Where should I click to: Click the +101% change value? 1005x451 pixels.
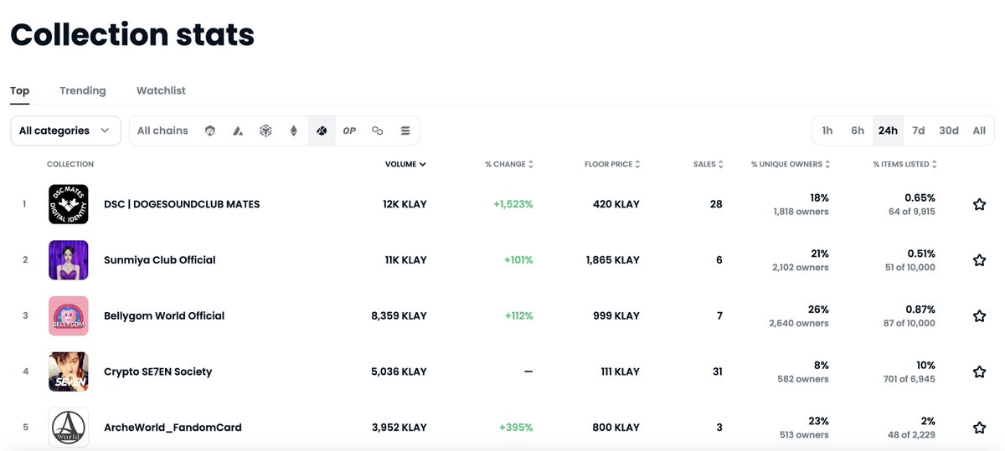[x=518, y=260]
